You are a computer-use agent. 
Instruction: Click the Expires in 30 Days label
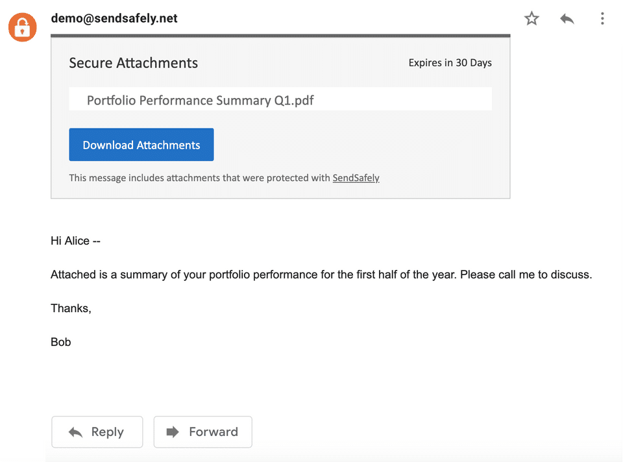(x=450, y=63)
